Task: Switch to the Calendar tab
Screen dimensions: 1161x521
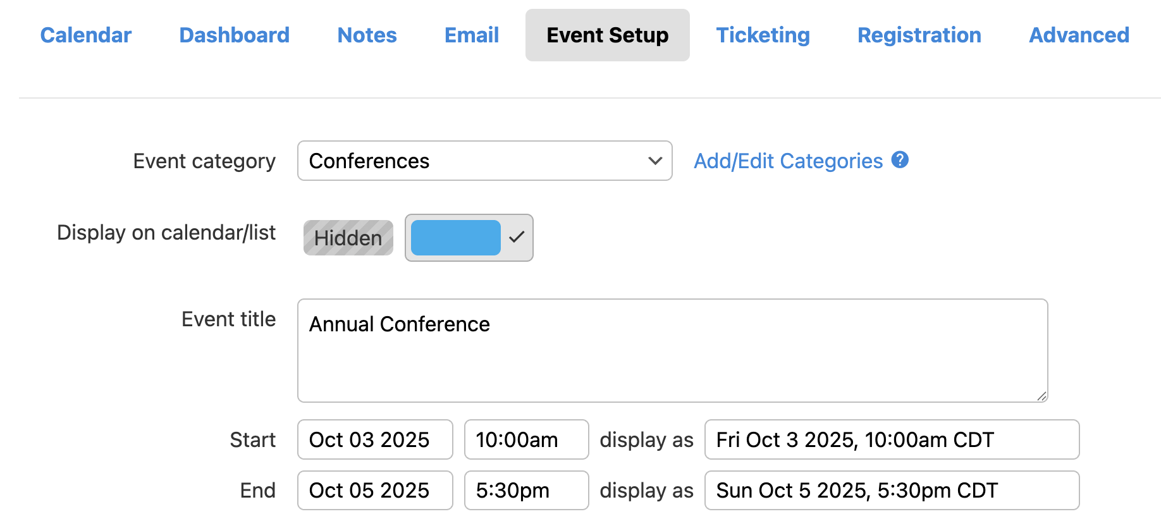Action: point(86,35)
